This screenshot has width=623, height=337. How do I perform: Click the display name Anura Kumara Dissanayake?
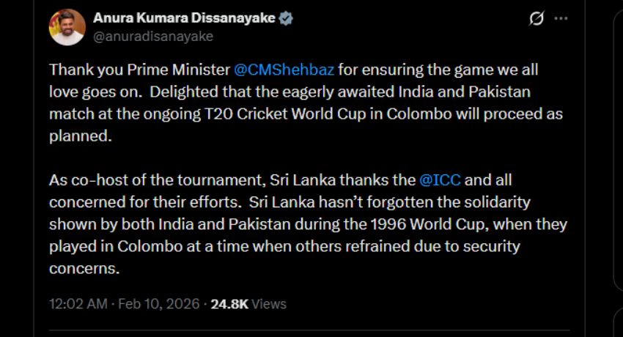tap(184, 18)
